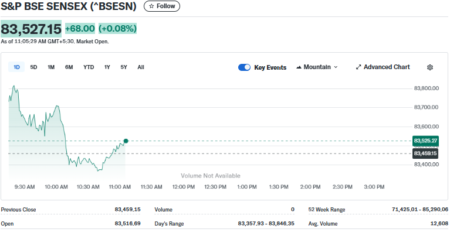Click the Open value 83,516.69

pyautogui.click(x=128, y=223)
